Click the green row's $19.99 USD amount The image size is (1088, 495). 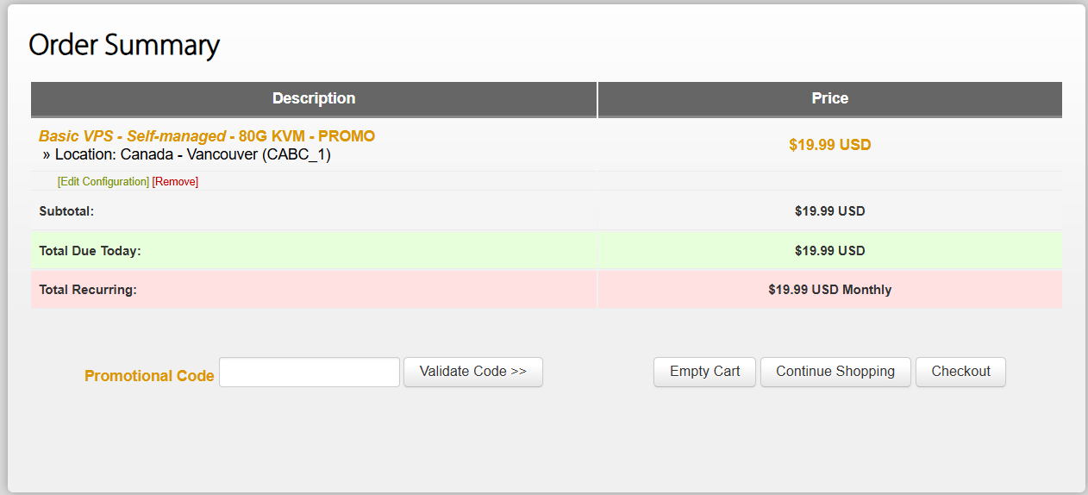point(830,251)
